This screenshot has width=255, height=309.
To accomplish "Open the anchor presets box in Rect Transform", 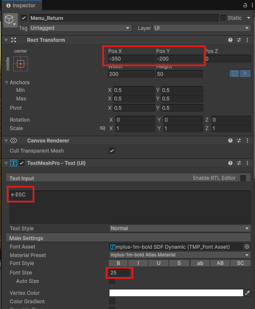I will point(20,64).
